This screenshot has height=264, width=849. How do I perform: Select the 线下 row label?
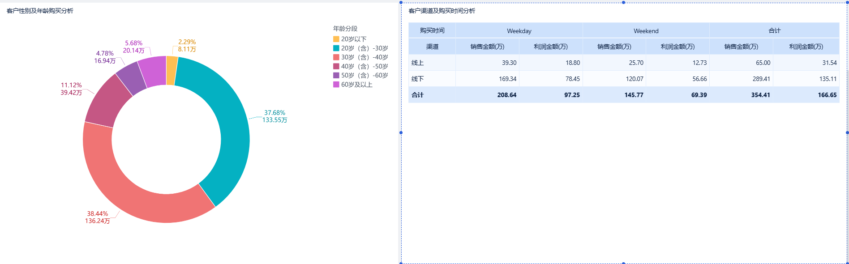(x=418, y=79)
